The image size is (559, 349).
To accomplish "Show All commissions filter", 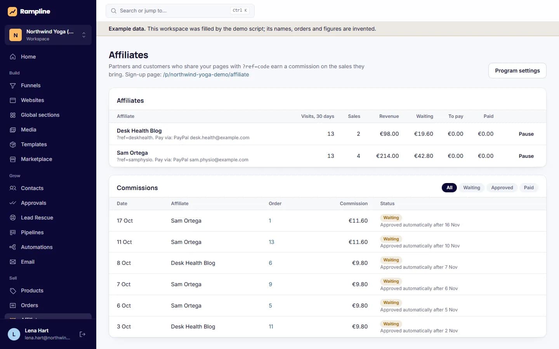I will coord(449,188).
